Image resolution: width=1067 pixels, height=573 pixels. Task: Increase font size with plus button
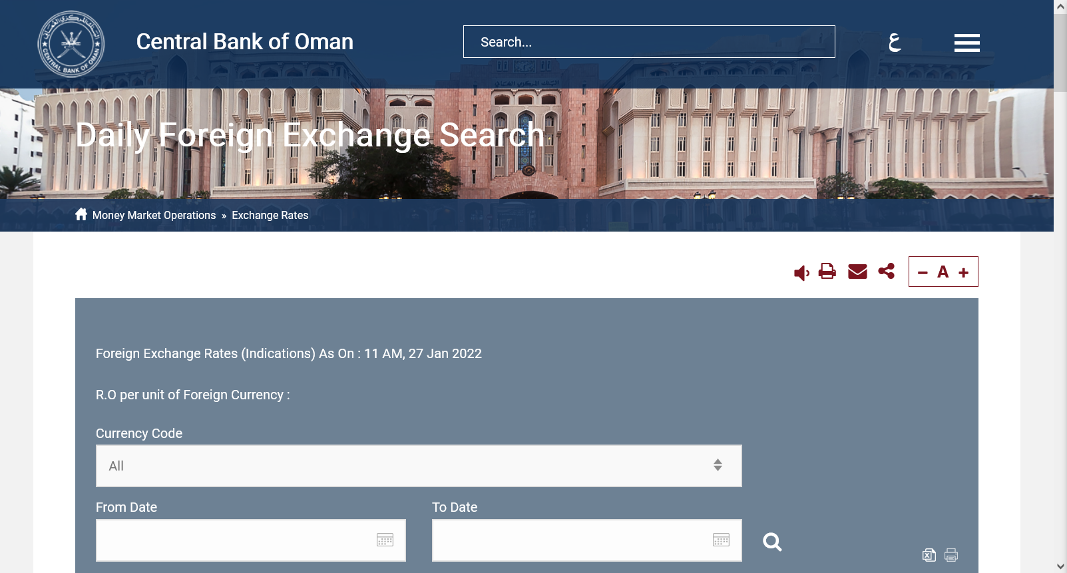tap(963, 273)
